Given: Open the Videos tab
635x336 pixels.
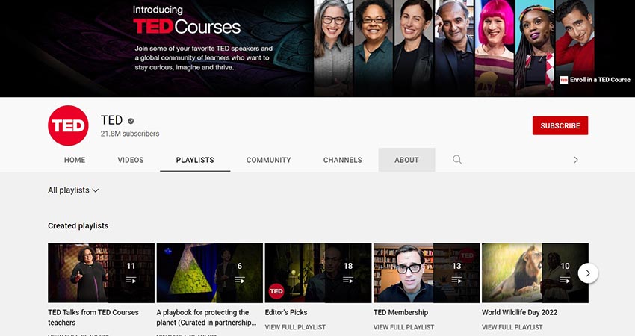Looking at the screenshot, I should 131,160.
